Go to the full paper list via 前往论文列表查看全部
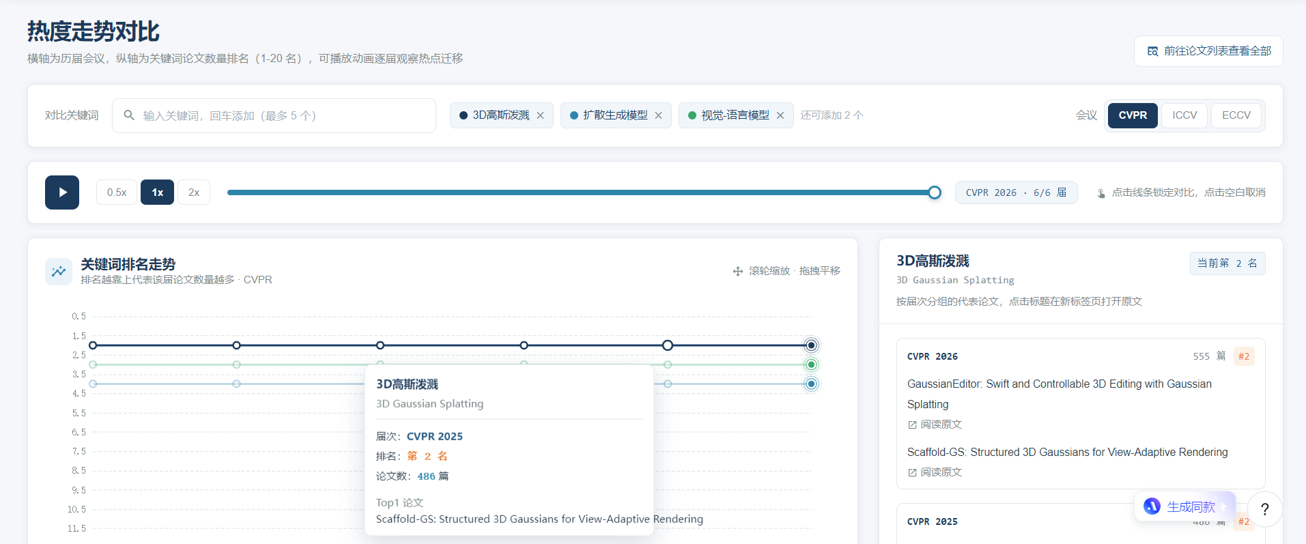The width and height of the screenshot is (1306, 544). point(1208,51)
